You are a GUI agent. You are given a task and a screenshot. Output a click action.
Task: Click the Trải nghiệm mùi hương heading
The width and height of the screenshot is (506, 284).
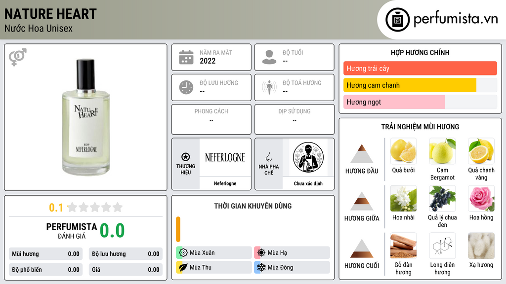[x=420, y=127]
